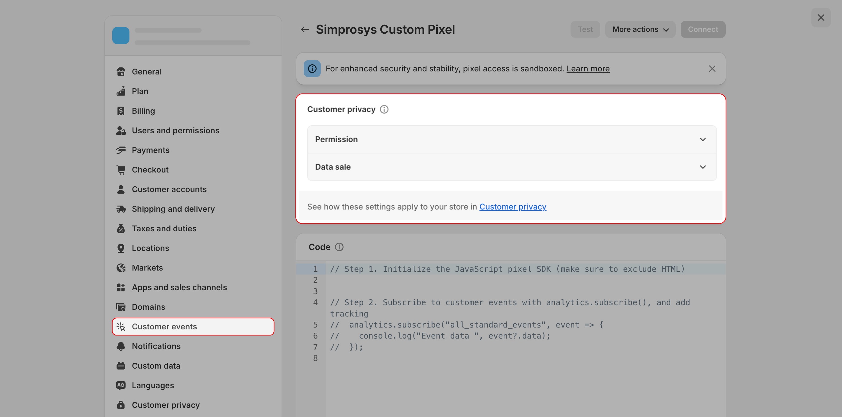Screen dimensions: 842x417
Task: Select Customer events in sidebar
Action: pos(193,326)
